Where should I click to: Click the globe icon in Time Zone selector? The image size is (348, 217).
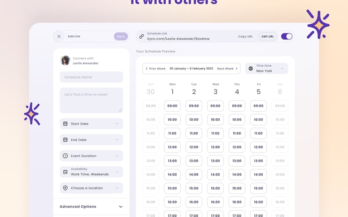click(251, 69)
